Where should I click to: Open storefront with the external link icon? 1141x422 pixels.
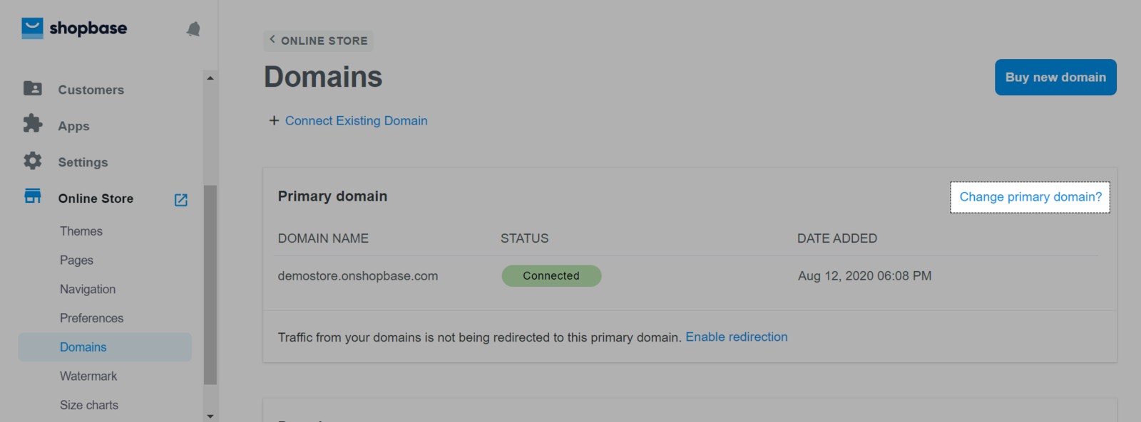click(x=180, y=200)
